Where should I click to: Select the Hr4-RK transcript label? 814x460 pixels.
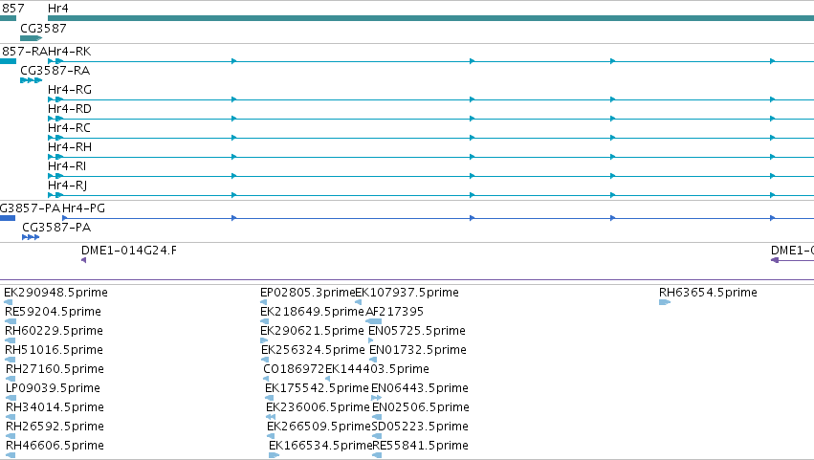click(70, 52)
